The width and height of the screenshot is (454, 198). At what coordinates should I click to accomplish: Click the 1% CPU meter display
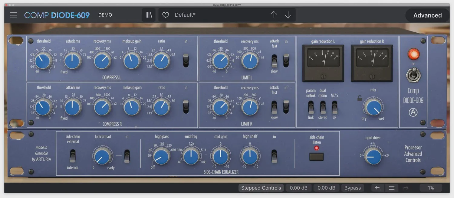point(431,188)
